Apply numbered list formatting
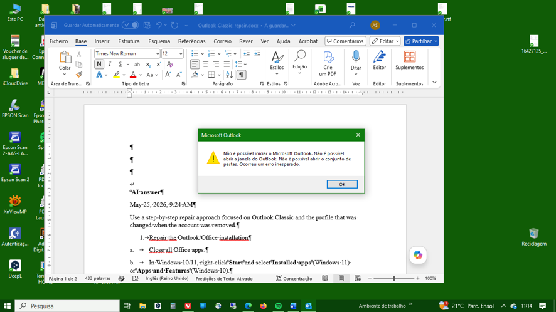 tap(211, 53)
